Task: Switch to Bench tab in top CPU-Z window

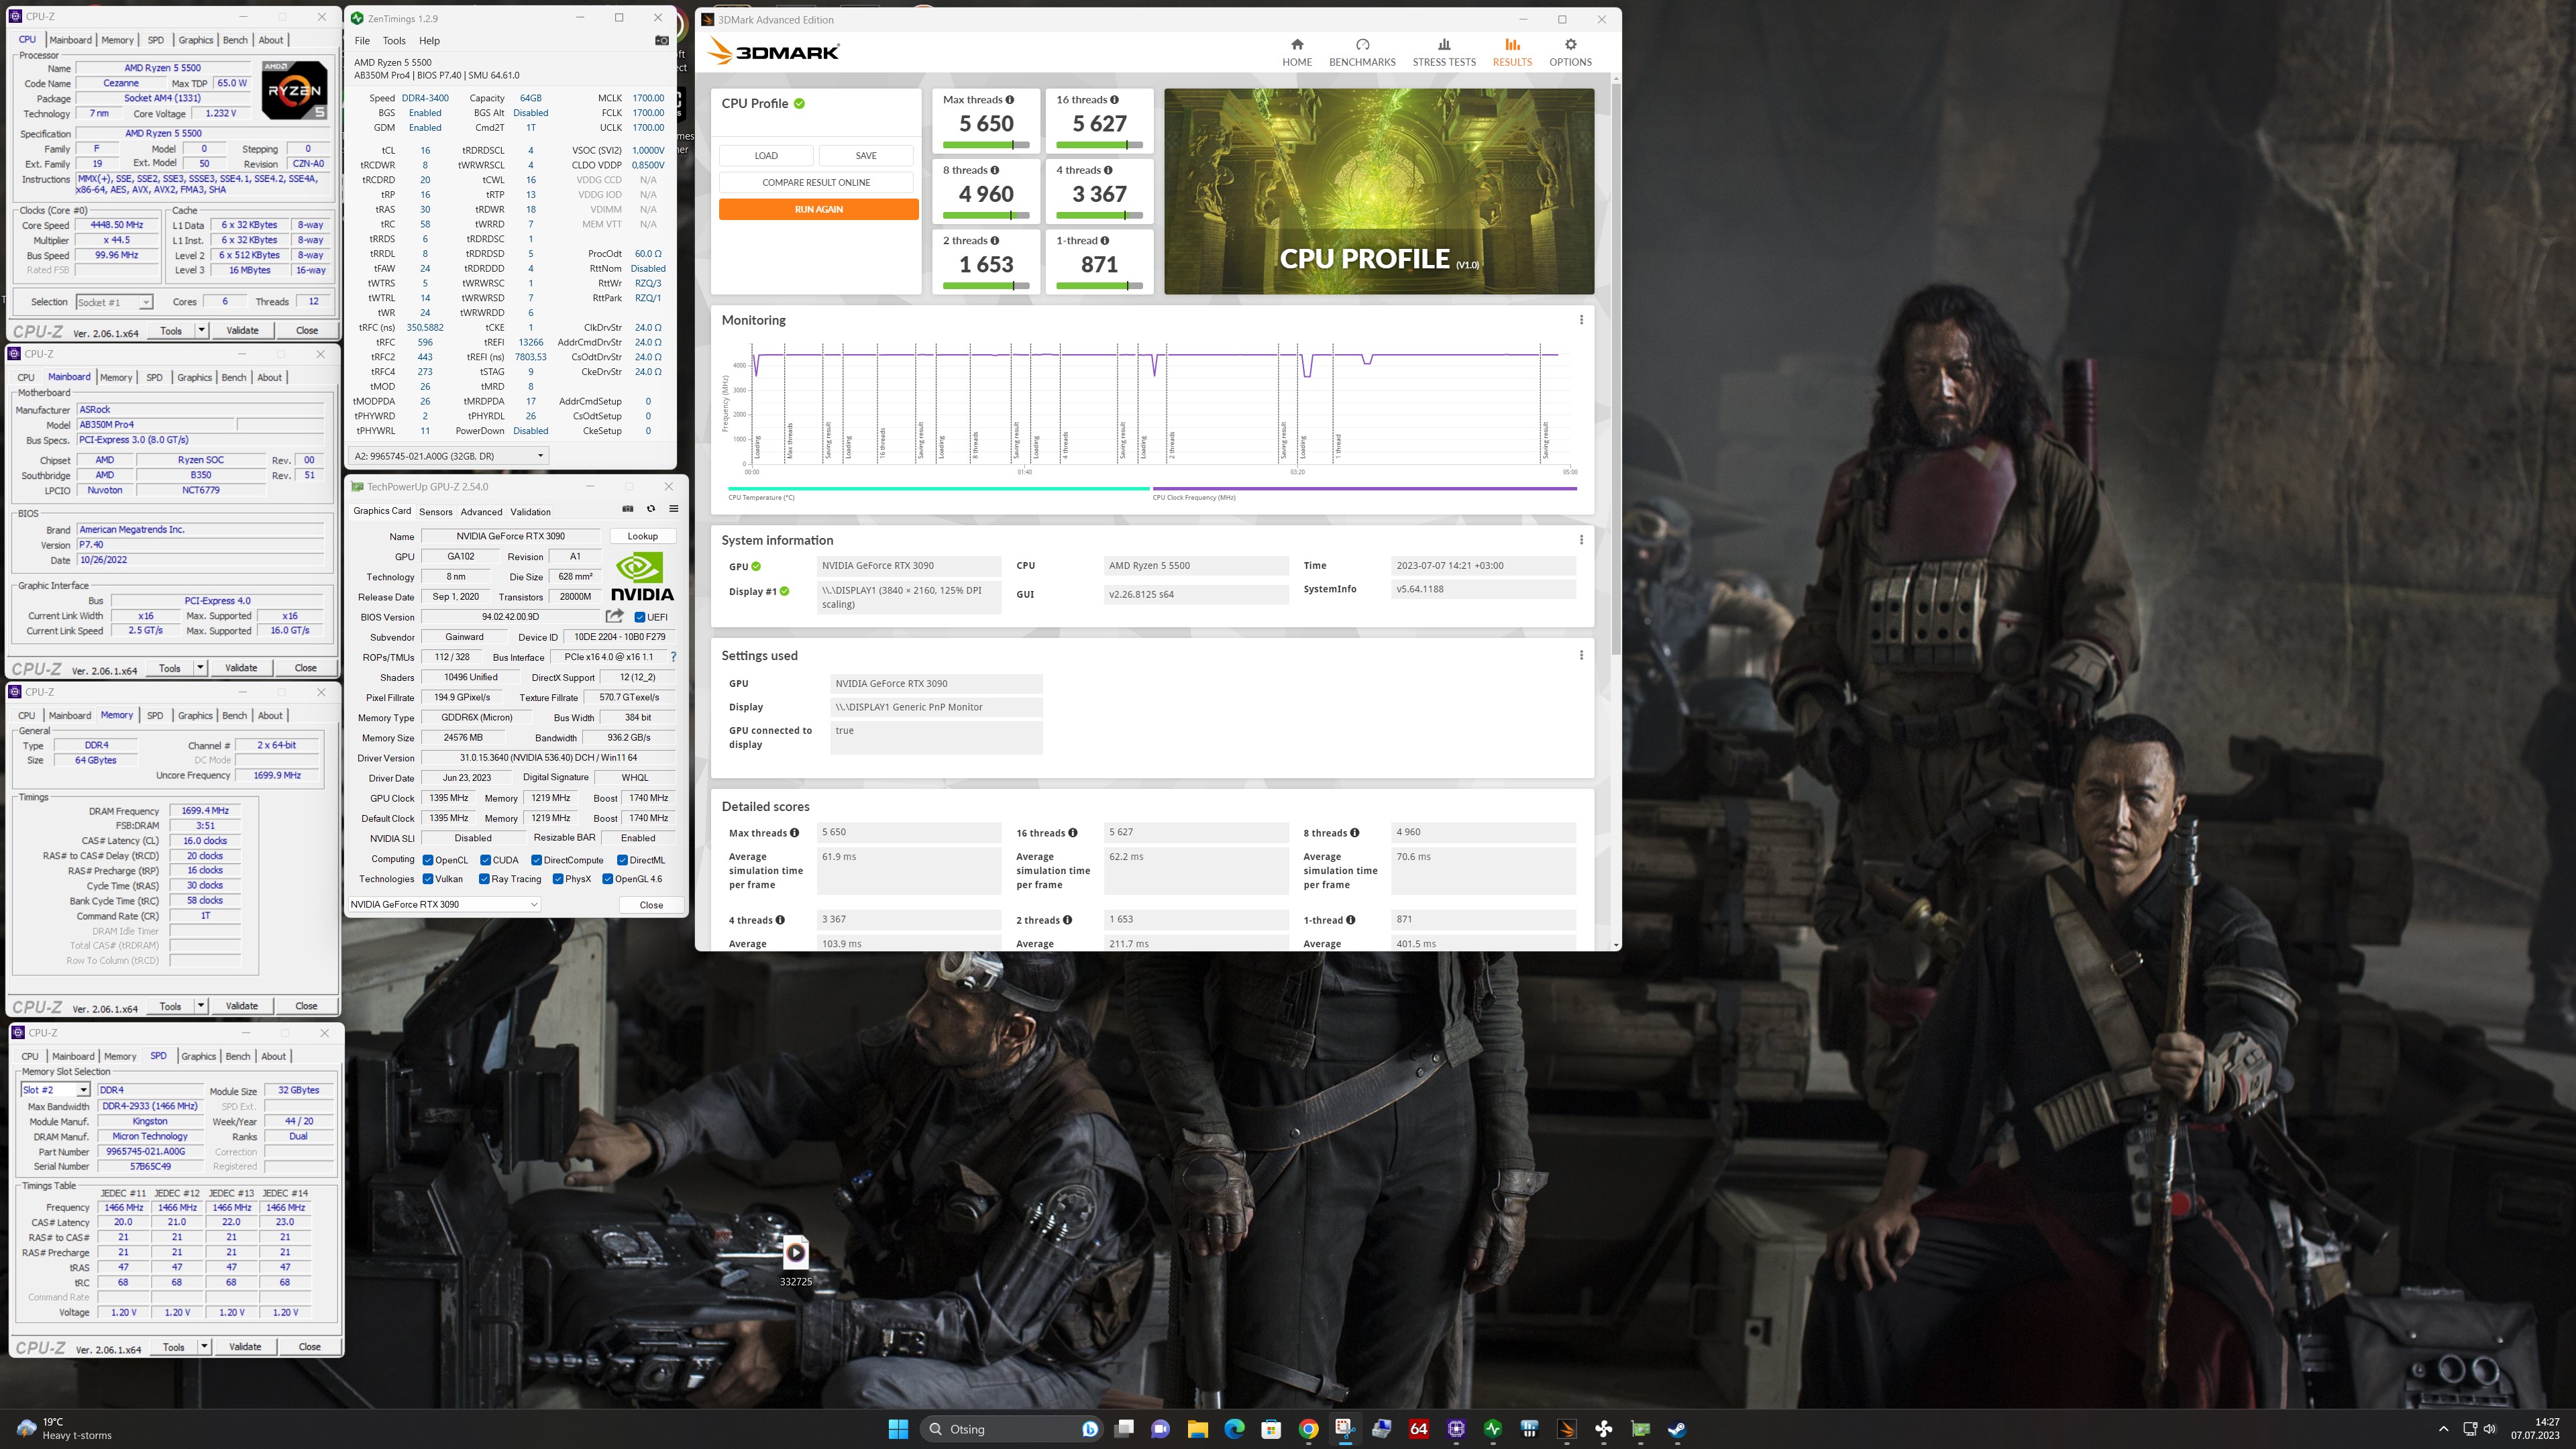Action: (x=235, y=40)
